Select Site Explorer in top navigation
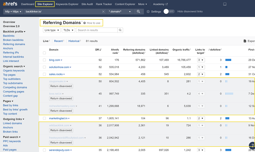This screenshot has width=255, height=152. tap(45, 4)
